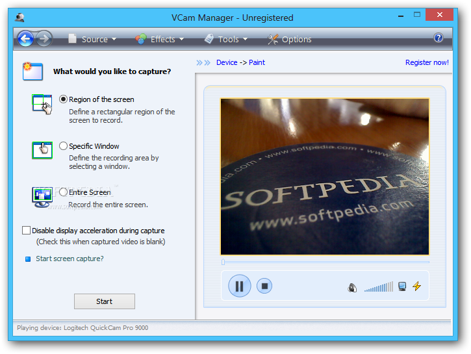Image resolution: width=471 pixels, height=354 pixels.
Task: Click the webcam video preview
Action: tap(325, 177)
